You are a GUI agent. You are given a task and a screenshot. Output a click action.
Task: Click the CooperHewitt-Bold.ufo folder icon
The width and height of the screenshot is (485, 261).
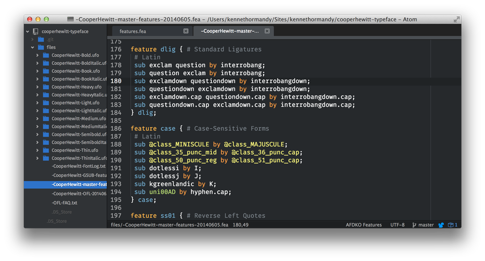coord(46,55)
